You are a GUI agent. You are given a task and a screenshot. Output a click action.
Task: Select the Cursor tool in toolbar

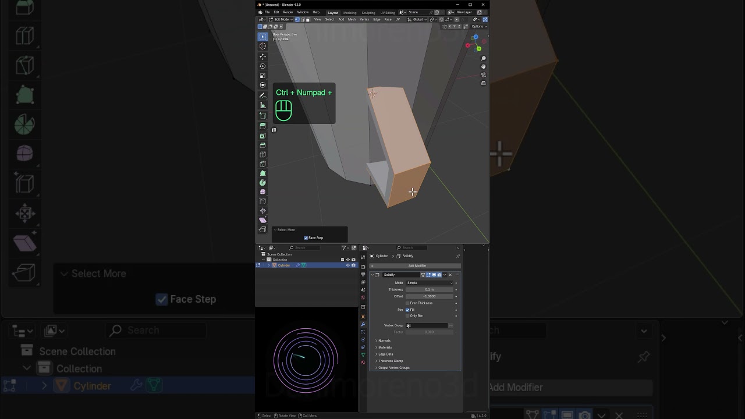(262, 47)
